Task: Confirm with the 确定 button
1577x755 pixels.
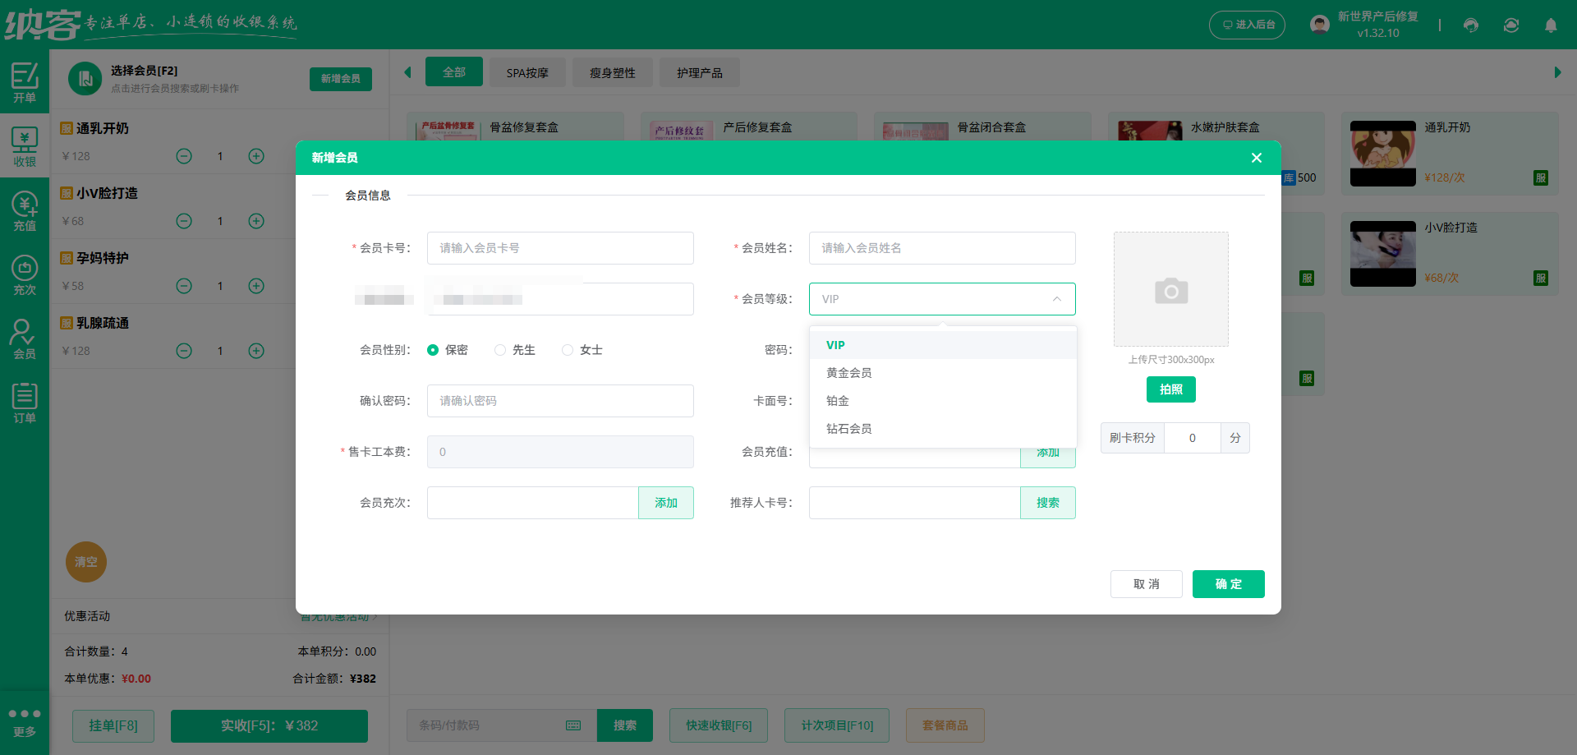Action: pyautogui.click(x=1228, y=584)
